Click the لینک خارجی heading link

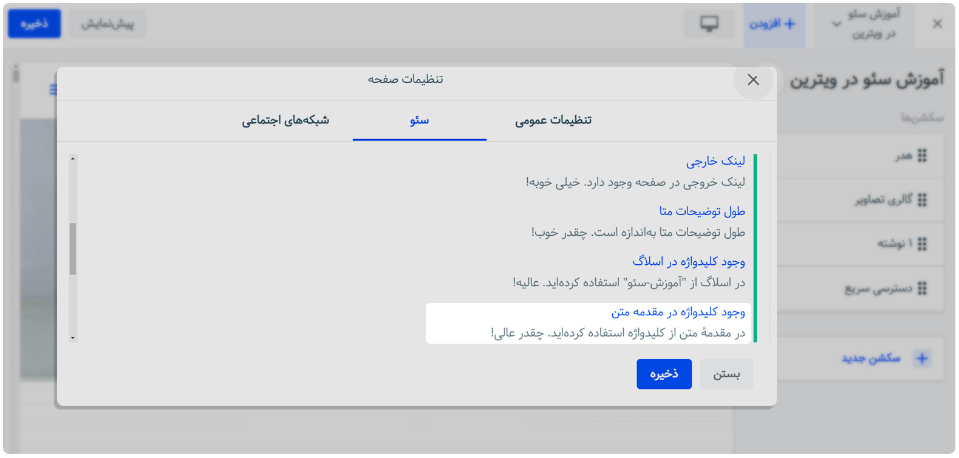point(715,161)
